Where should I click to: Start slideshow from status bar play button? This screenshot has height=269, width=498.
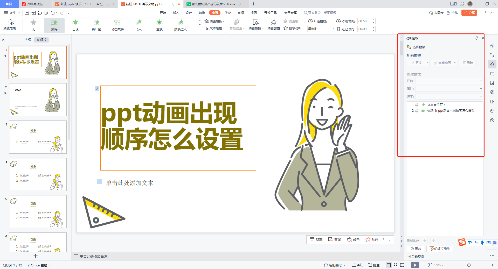415,265
